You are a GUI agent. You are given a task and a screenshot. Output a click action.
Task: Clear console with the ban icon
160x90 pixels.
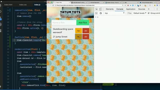101,13
